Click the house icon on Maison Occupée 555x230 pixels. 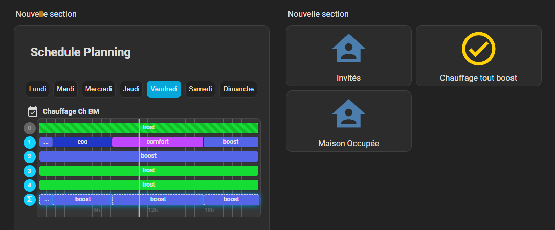[x=348, y=113]
